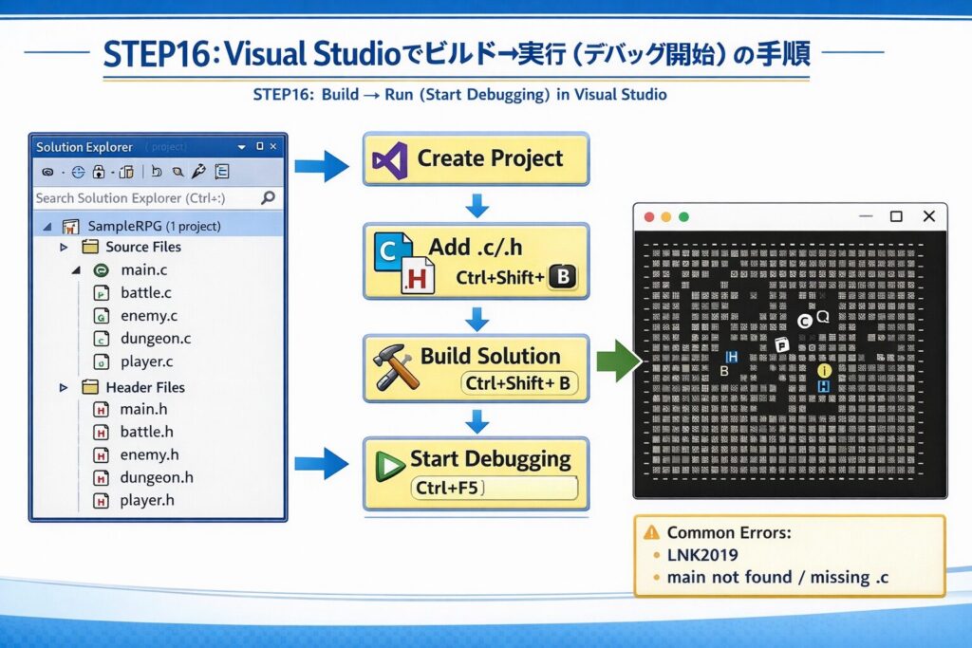This screenshot has height=648, width=972.
Task: Click the magnifier icon in the search box
Action: [268, 197]
